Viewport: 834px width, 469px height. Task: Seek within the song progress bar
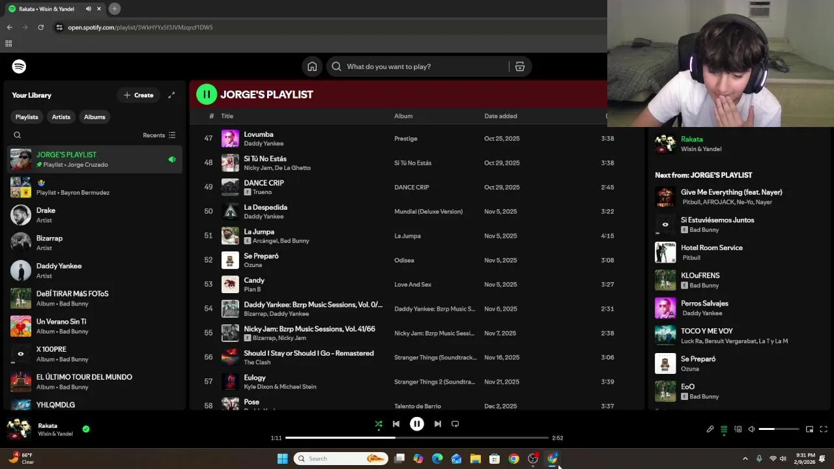coord(417,438)
